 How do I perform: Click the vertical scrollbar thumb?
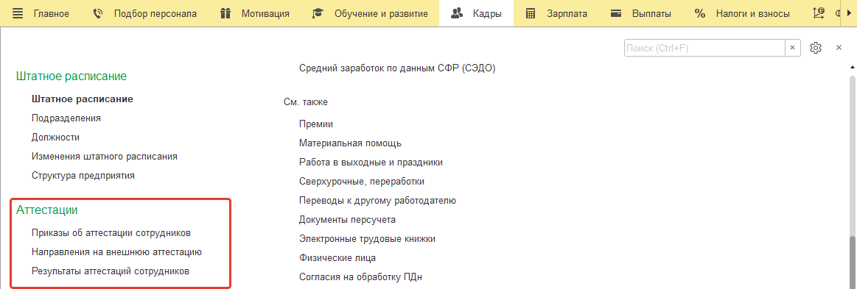(x=852, y=262)
